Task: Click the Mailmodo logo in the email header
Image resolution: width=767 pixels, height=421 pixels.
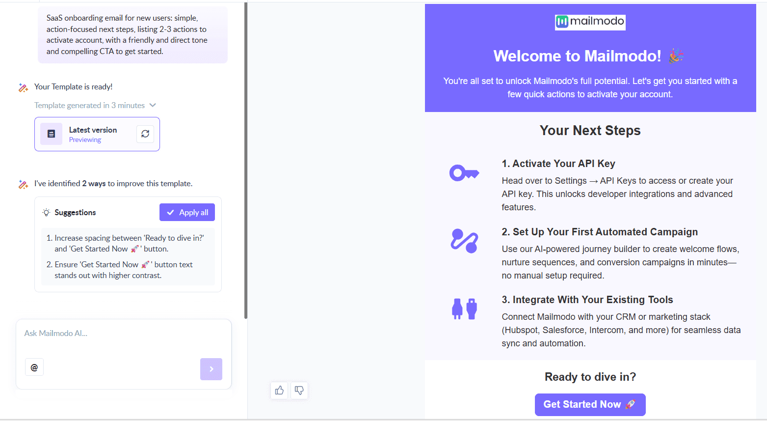Action: coord(590,22)
